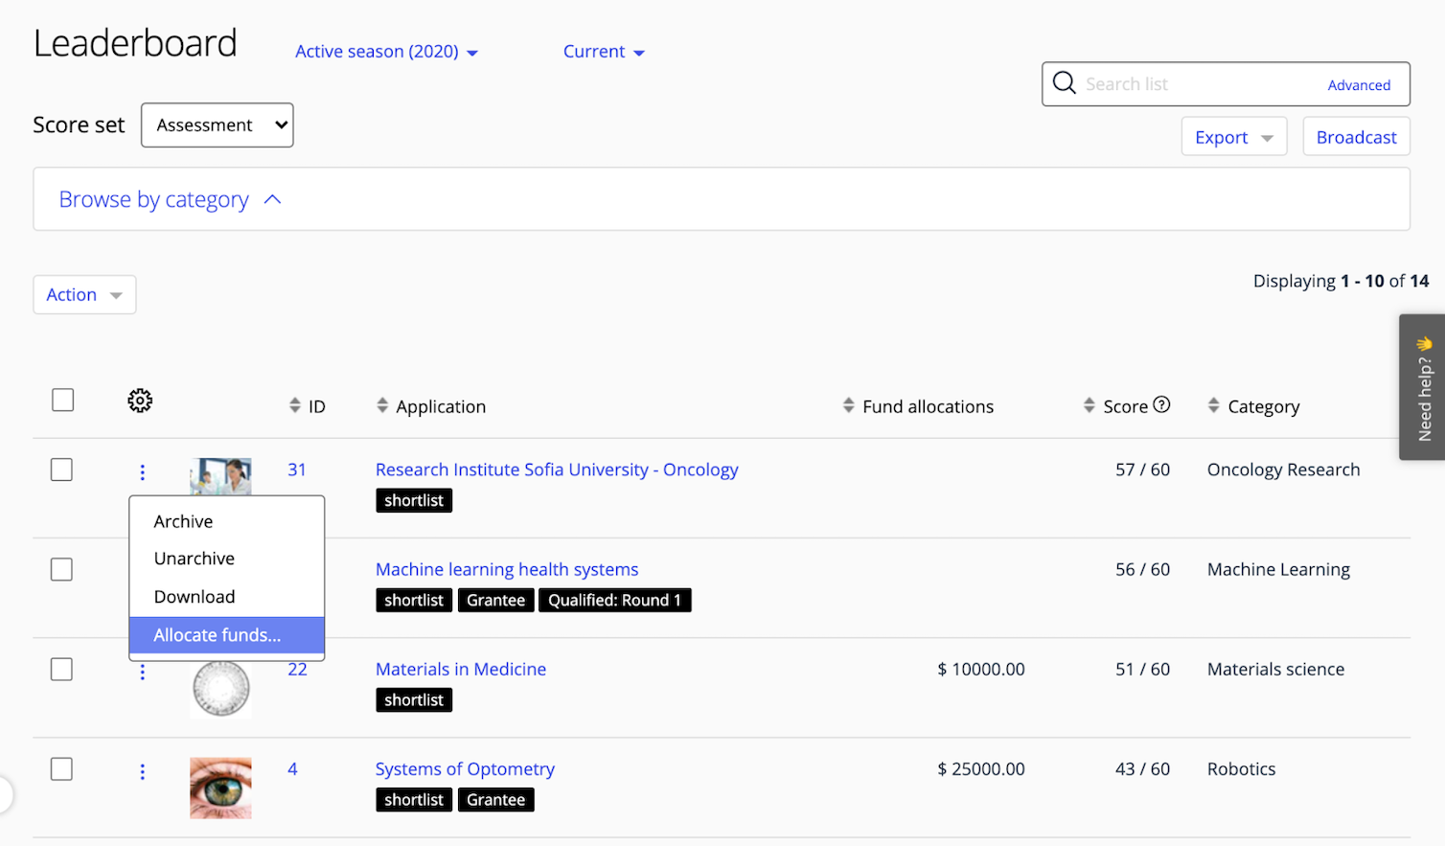Viewport: 1445px width, 846px height.
Task: Click the magnifying glass search icon
Action: click(1064, 83)
